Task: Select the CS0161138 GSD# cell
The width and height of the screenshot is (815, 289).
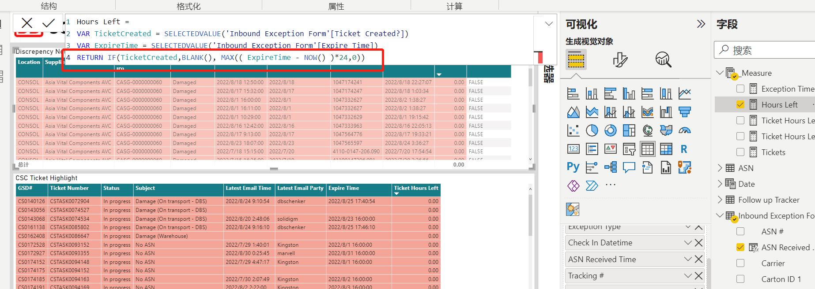Action: (31, 227)
